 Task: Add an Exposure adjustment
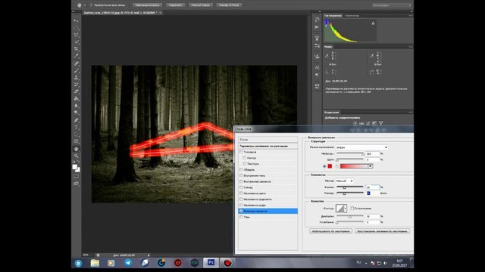point(374,123)
